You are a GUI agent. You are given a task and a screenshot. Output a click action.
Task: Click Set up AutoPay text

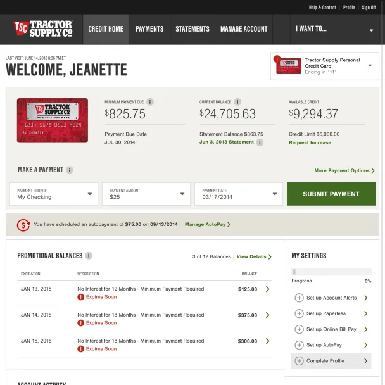324,345
